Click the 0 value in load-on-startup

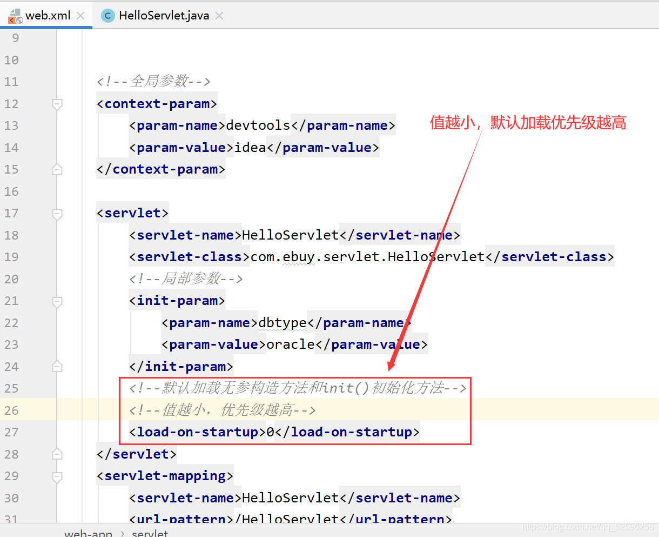pyautogui.click(x=271, y=432)
